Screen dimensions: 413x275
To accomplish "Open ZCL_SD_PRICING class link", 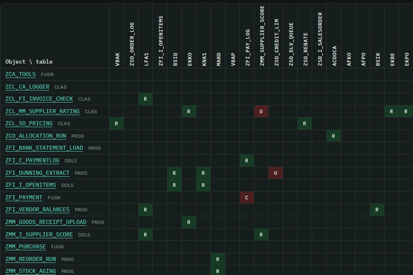I will tap(29, 123).
